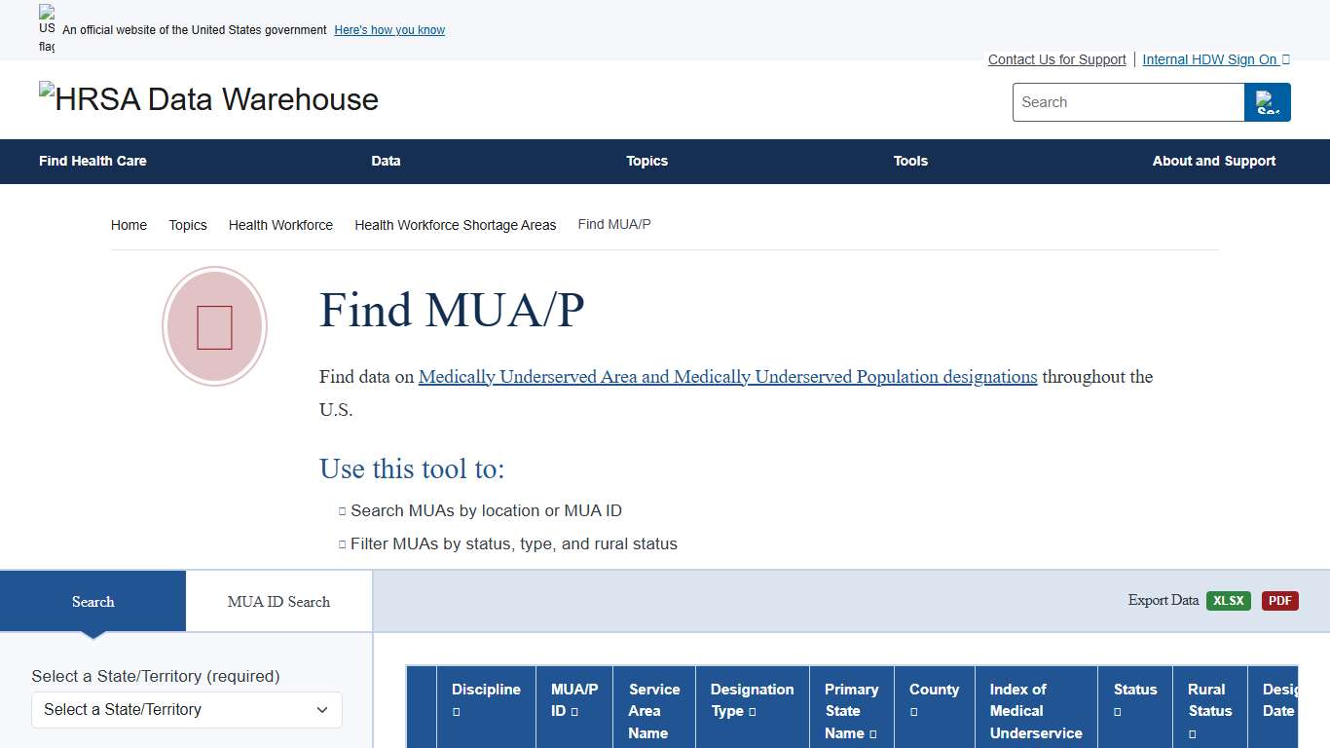Open the Select a State/Territory dropdown
The width and height of the screenshot is (1330, 748).
(186, 710)
